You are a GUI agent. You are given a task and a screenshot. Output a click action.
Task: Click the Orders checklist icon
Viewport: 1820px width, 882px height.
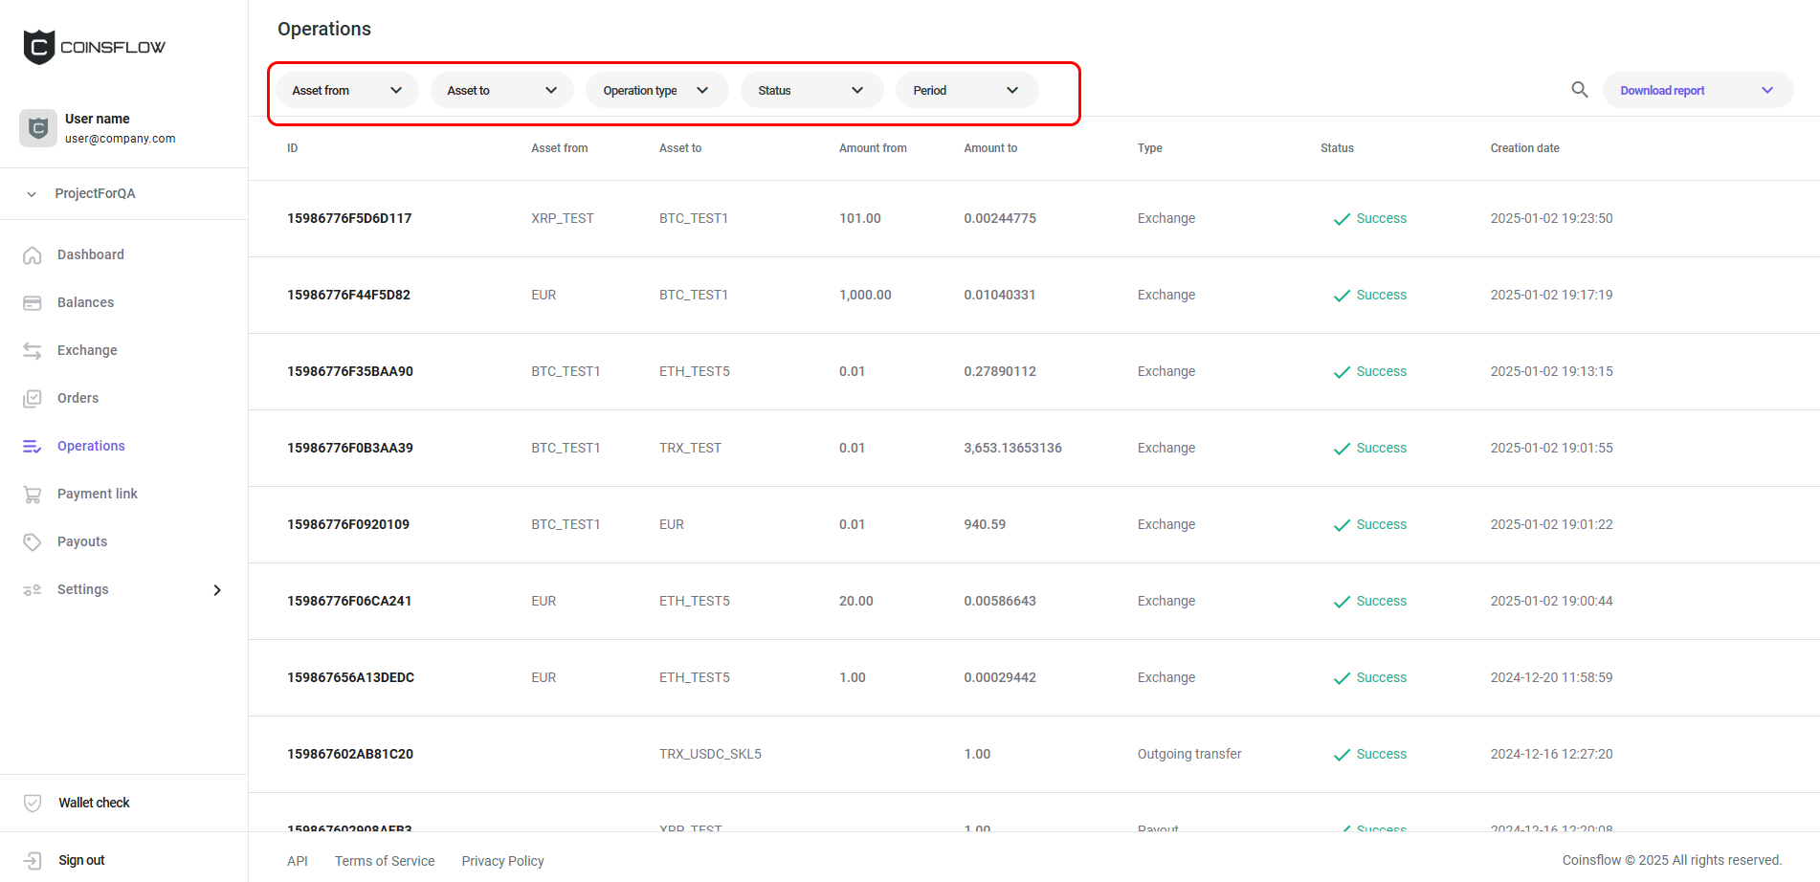(33, 399)
